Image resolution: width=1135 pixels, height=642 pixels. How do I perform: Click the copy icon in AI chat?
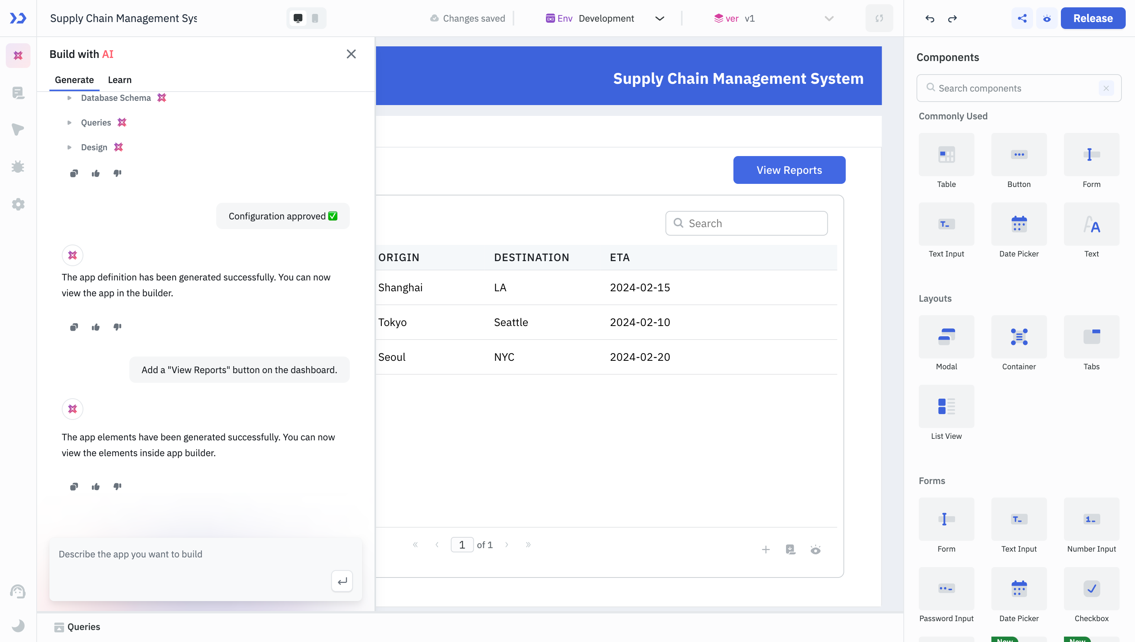click(x=73, y=487)
